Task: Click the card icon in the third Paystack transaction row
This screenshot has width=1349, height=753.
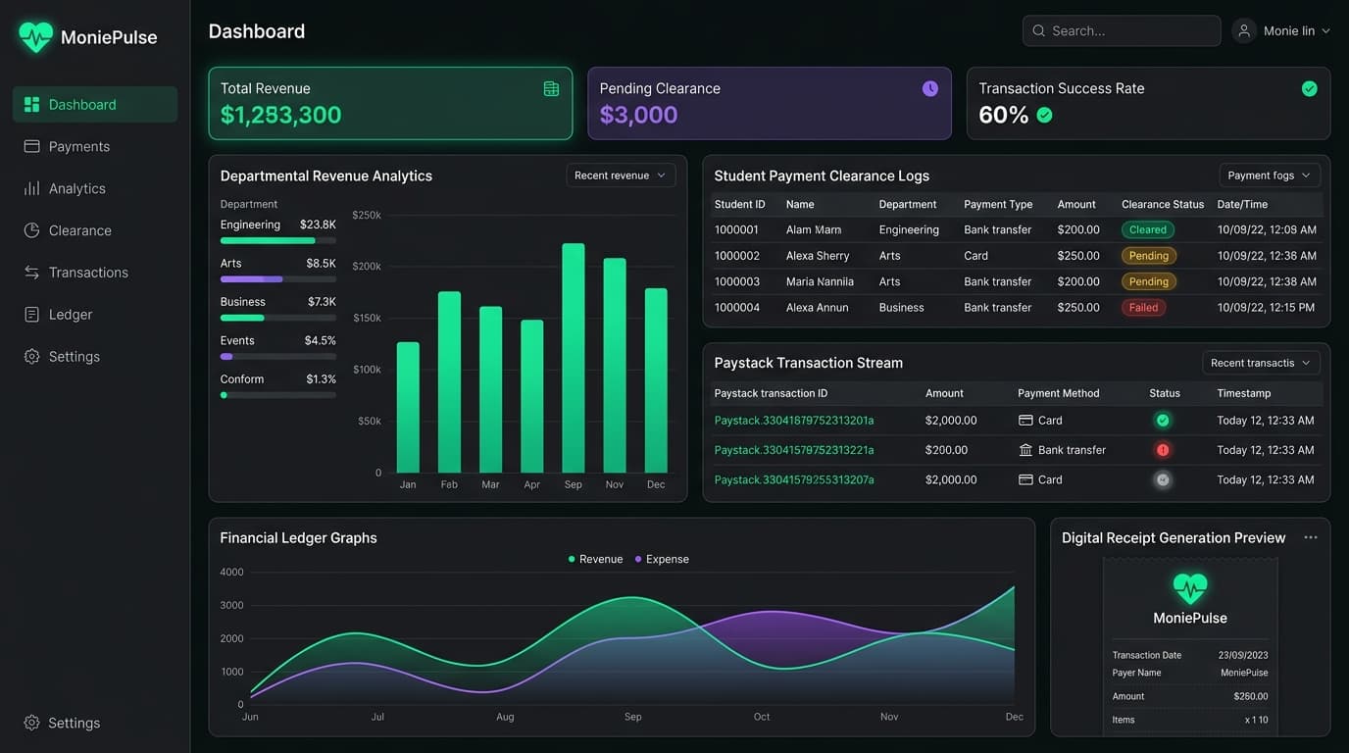Action: [1025, 480]
